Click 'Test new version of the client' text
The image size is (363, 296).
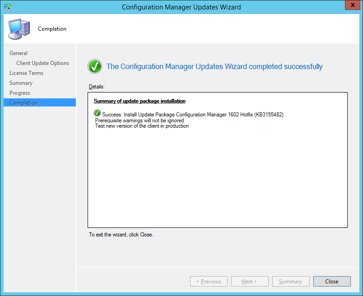click(142, 126)
